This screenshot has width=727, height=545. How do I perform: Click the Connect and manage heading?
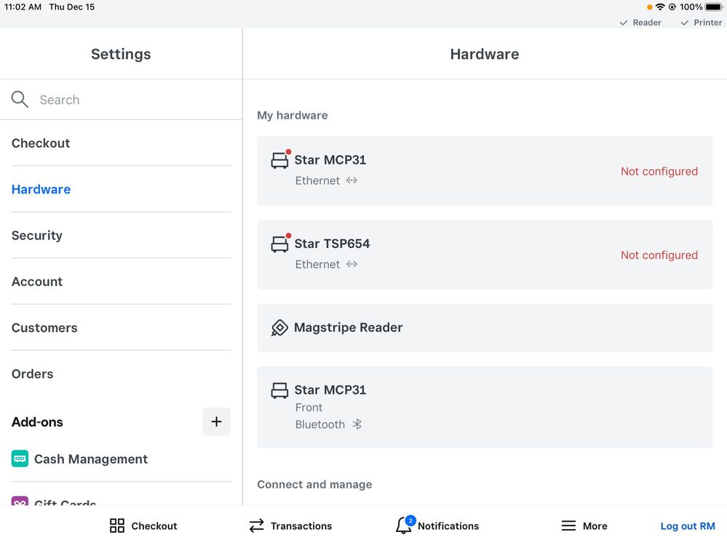pos(314,485)
